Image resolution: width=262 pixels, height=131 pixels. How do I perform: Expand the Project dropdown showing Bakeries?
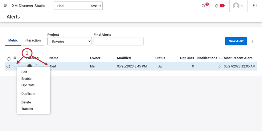[x=70, y=41]
